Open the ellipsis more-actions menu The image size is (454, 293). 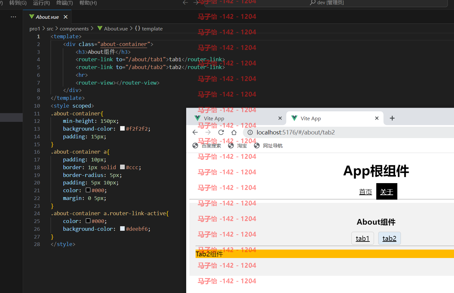pyautogui.click(x=13, y=17)
